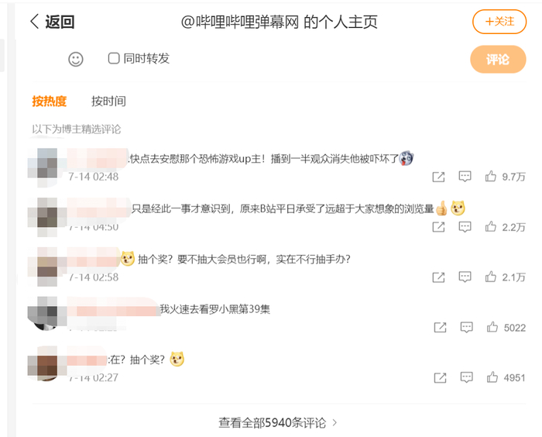This screenshot has width=542, height=437.
Task: Like the comment with 4951 likes
Action: [492, 377]
